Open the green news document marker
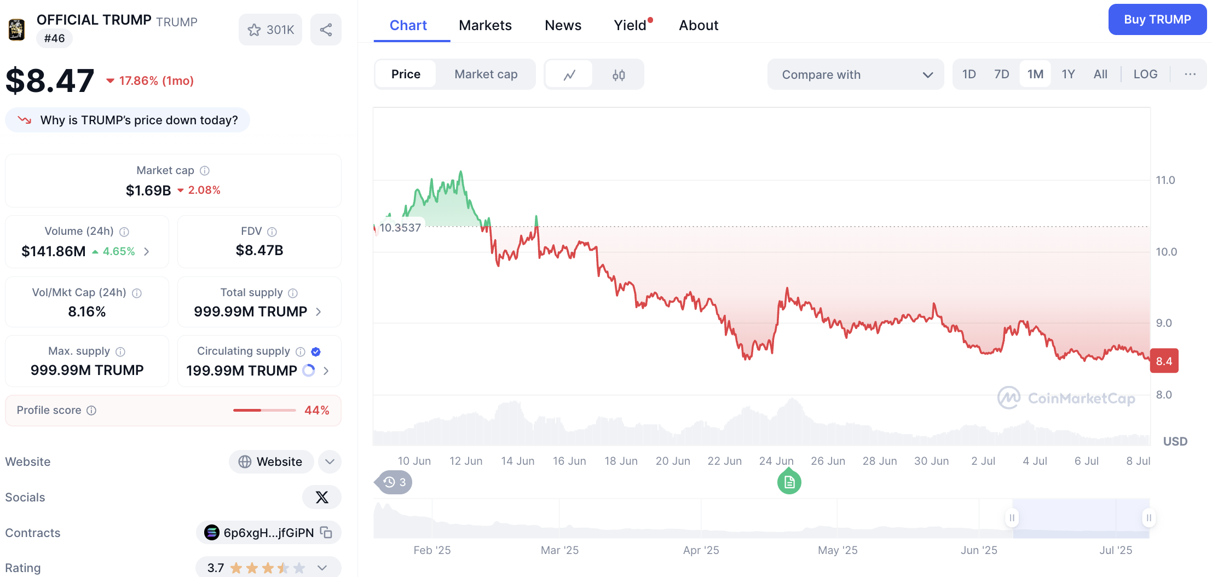 [x=789, y=482]
